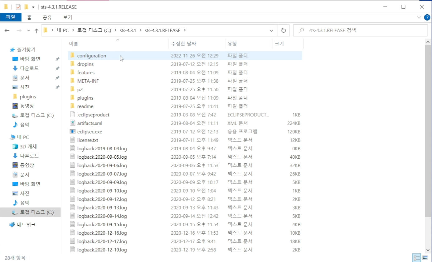Open Help with the question mark icon

(427, 17)
